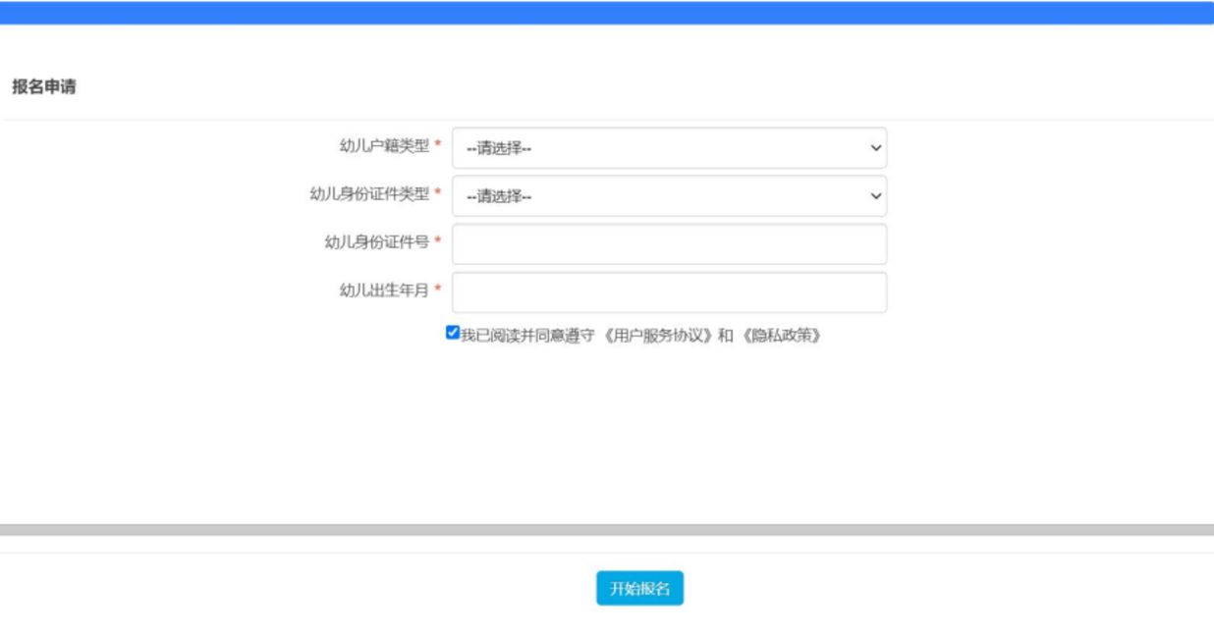Click the 幼儿出生年月 field label
Viewport: 1214px width, 634px height.
[x=384, y=291]
